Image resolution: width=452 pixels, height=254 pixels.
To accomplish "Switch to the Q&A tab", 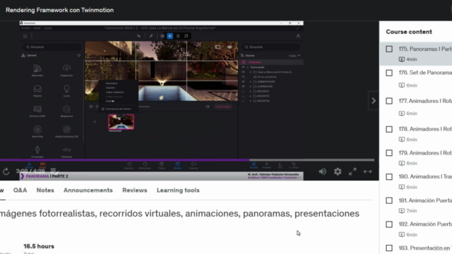I will pyautogui.click(x=20, y=190).
